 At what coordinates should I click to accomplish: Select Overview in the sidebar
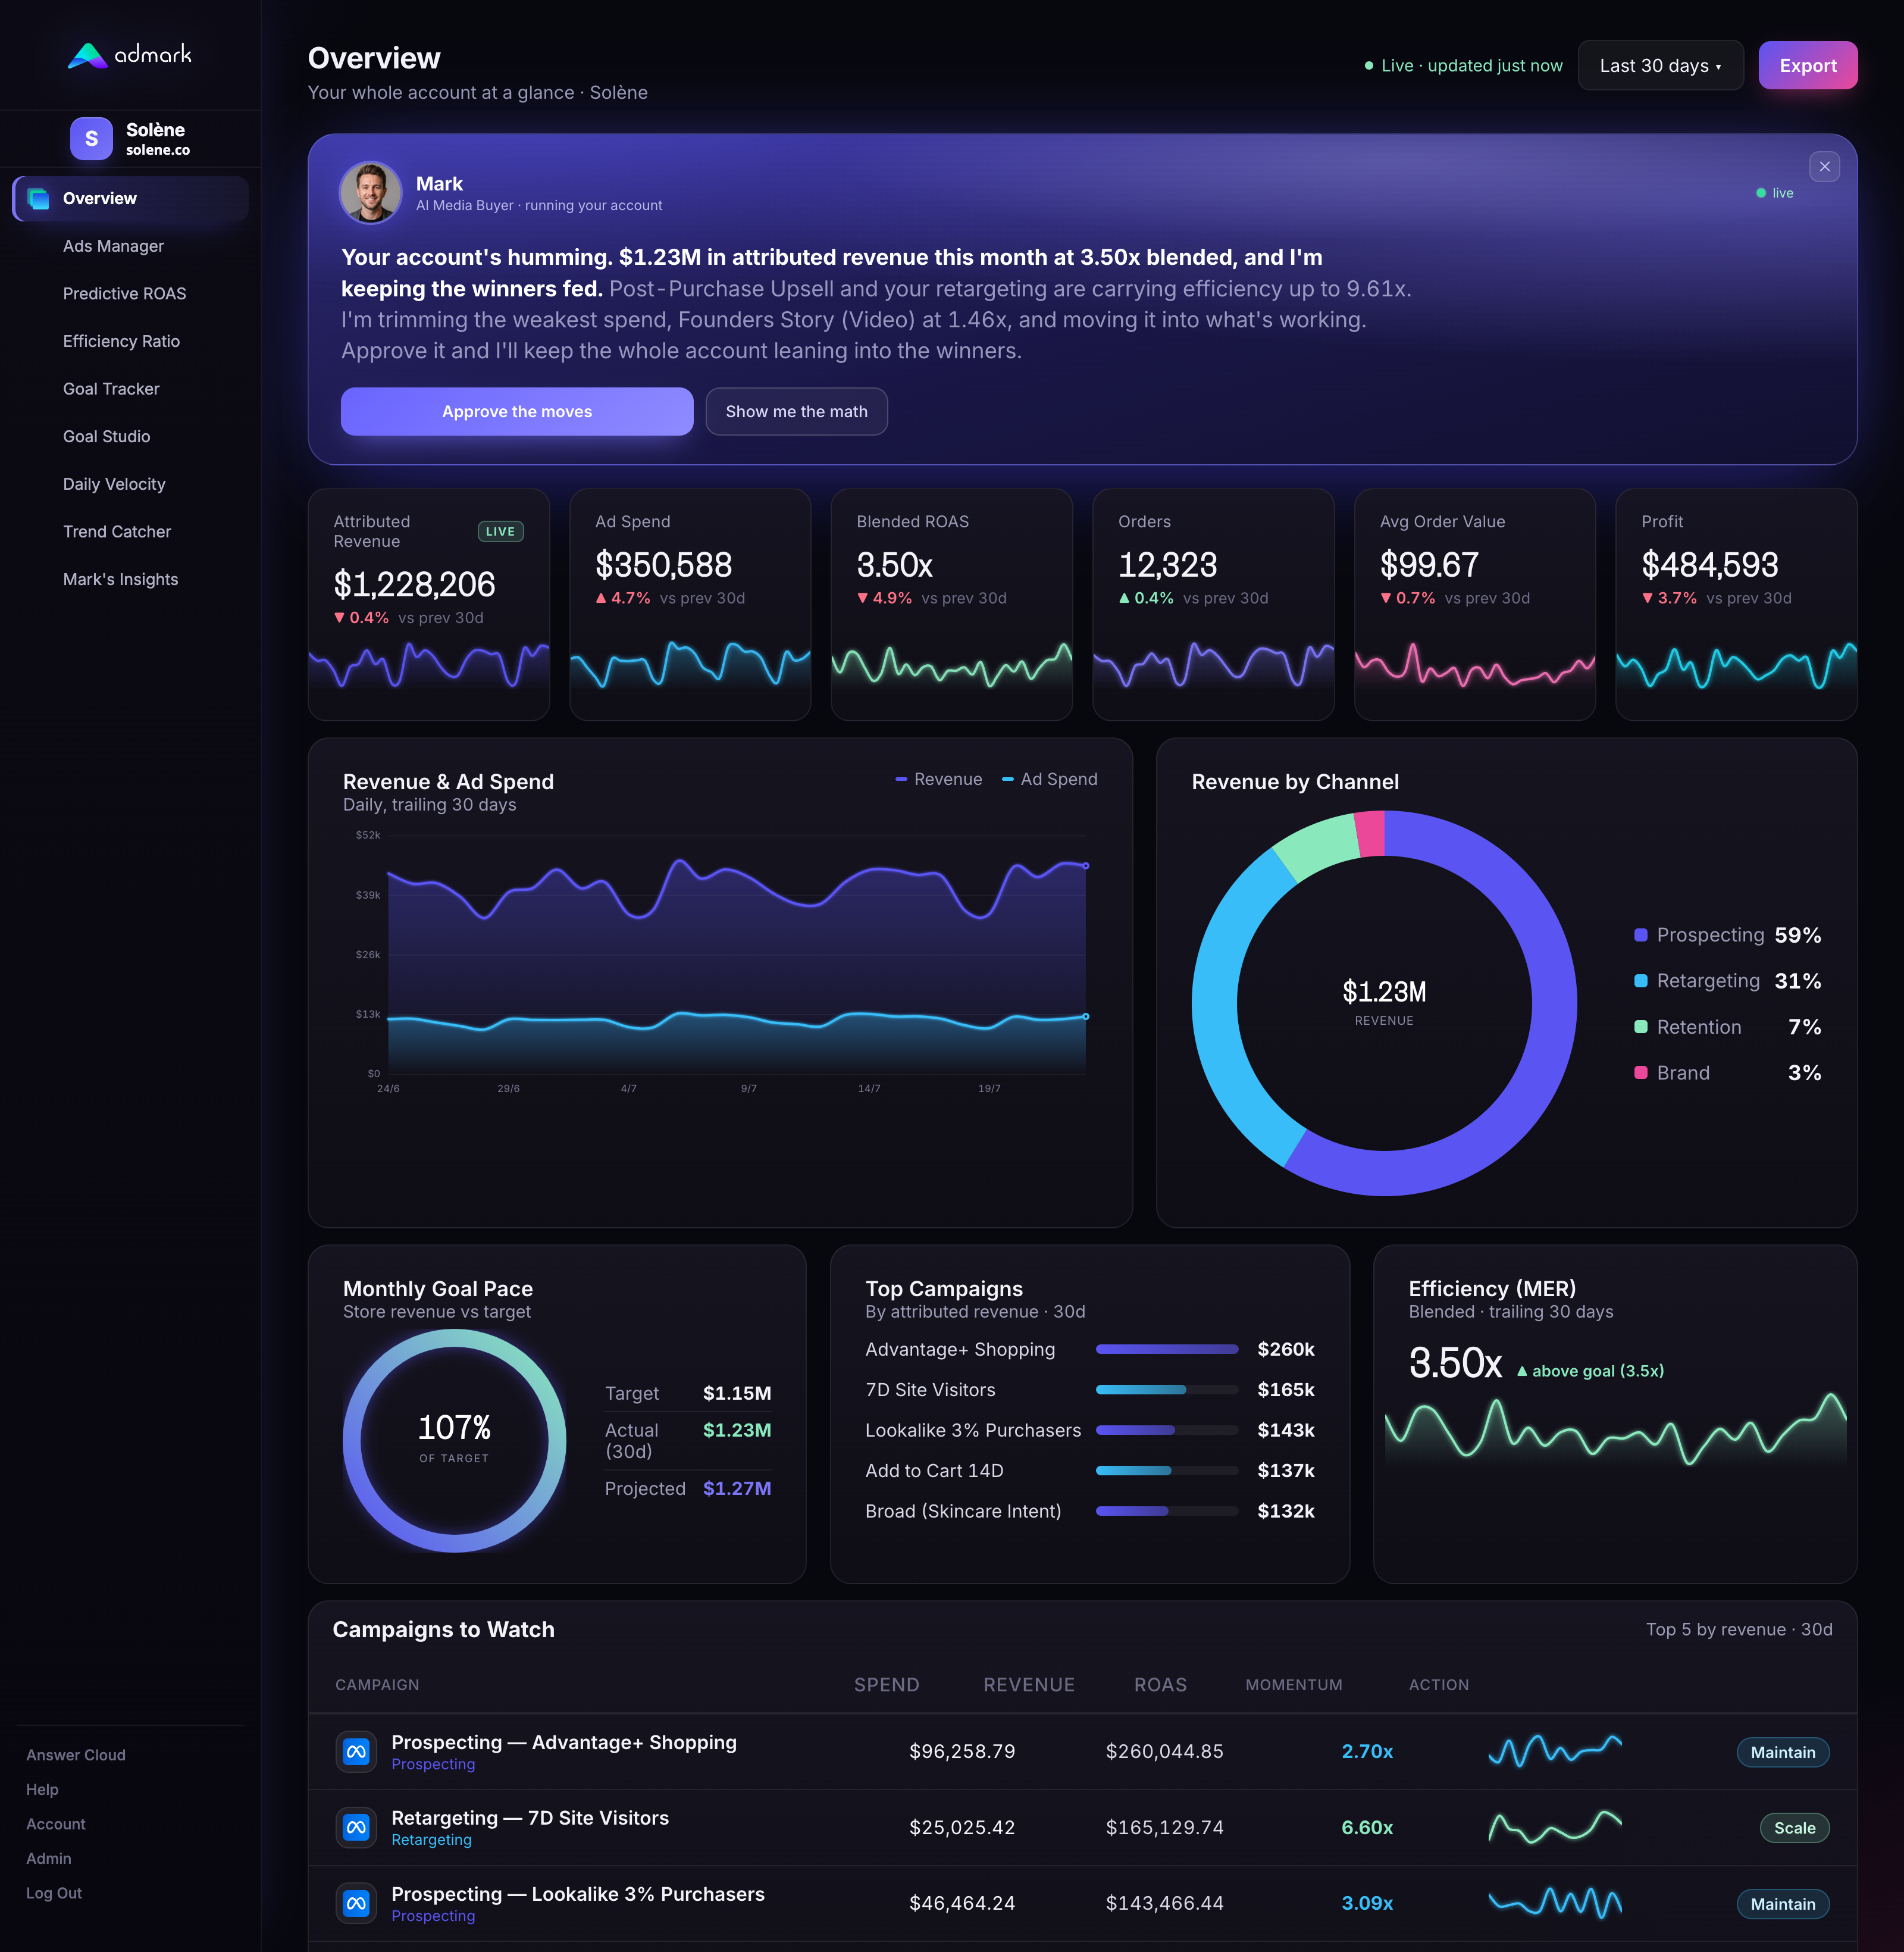(130, 198)
